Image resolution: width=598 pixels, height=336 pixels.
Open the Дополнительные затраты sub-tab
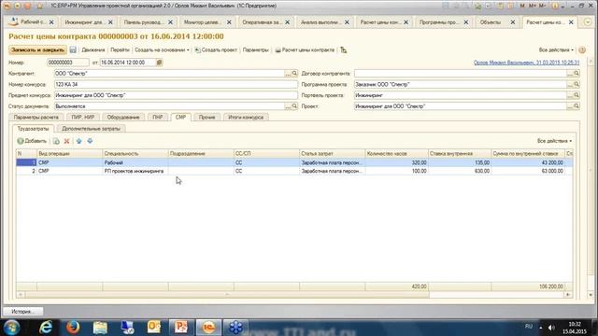(91, 129)
